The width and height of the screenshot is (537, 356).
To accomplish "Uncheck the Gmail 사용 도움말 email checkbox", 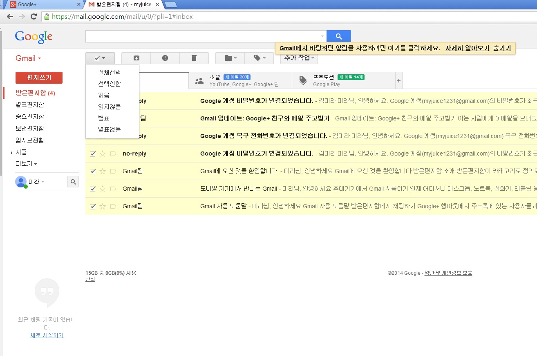I will tap(93, 206).
